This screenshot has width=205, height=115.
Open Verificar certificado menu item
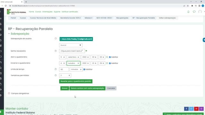(x=70, y=12)
